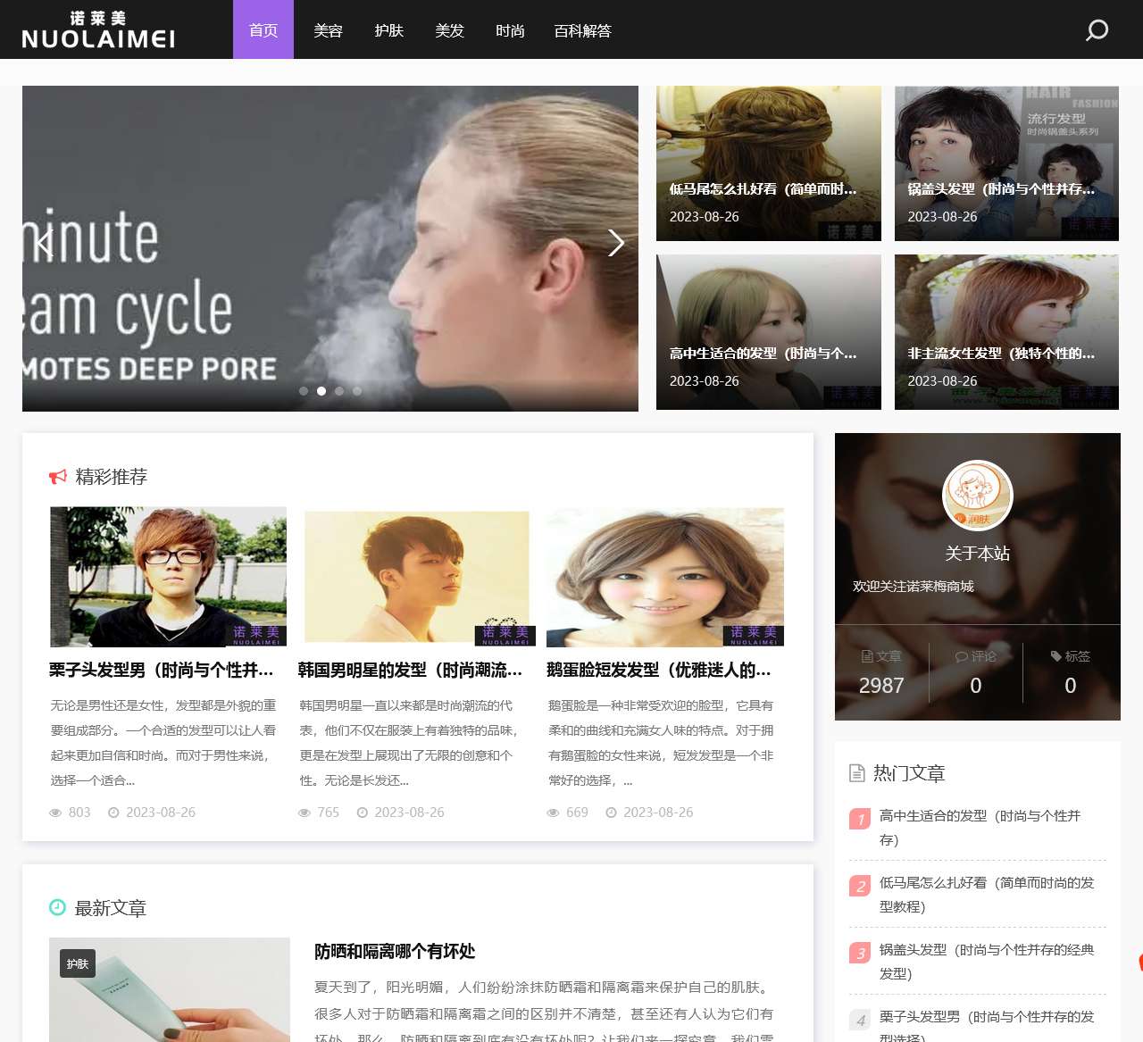This screenshot has height=1042, width=1143.
Task: Select the second carousel dot
Action: pos(321,391)
